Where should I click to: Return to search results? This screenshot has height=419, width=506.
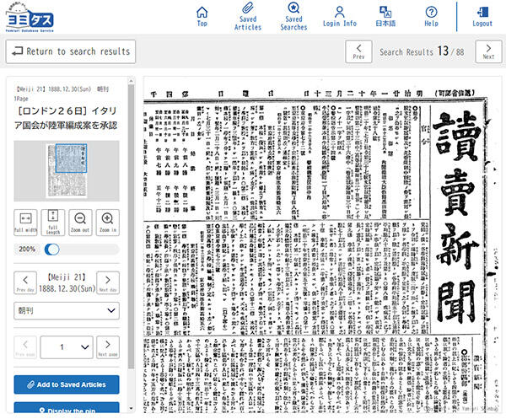[71, 51]
